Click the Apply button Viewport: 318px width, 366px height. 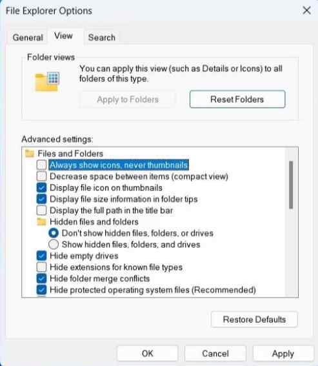[x=283, y=353]
